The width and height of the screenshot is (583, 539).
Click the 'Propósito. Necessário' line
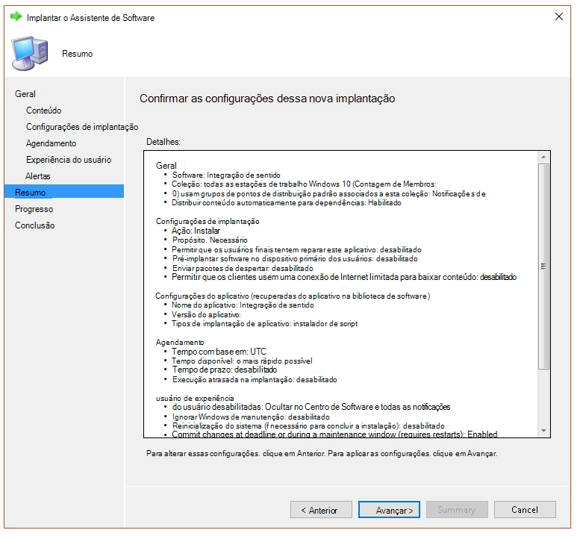point(210,240)
